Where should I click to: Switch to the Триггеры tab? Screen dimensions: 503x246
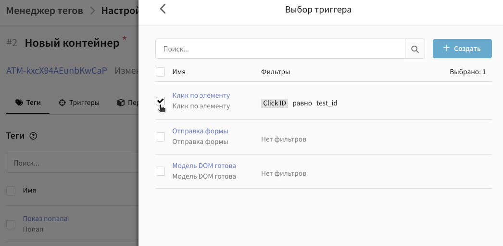click(x=79, y=103)
